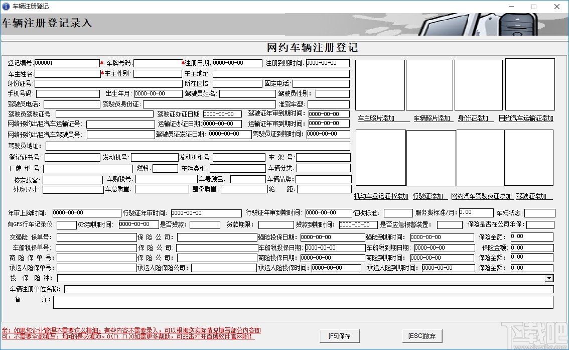This screenshot has width=569, height=350.
Task: Click the 驾驶证办证日期 date field
Action: pos(222,114)
